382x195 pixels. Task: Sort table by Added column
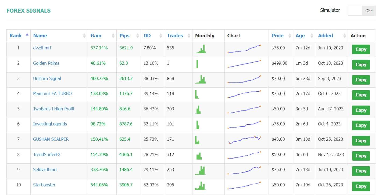(x=331, y=35)
